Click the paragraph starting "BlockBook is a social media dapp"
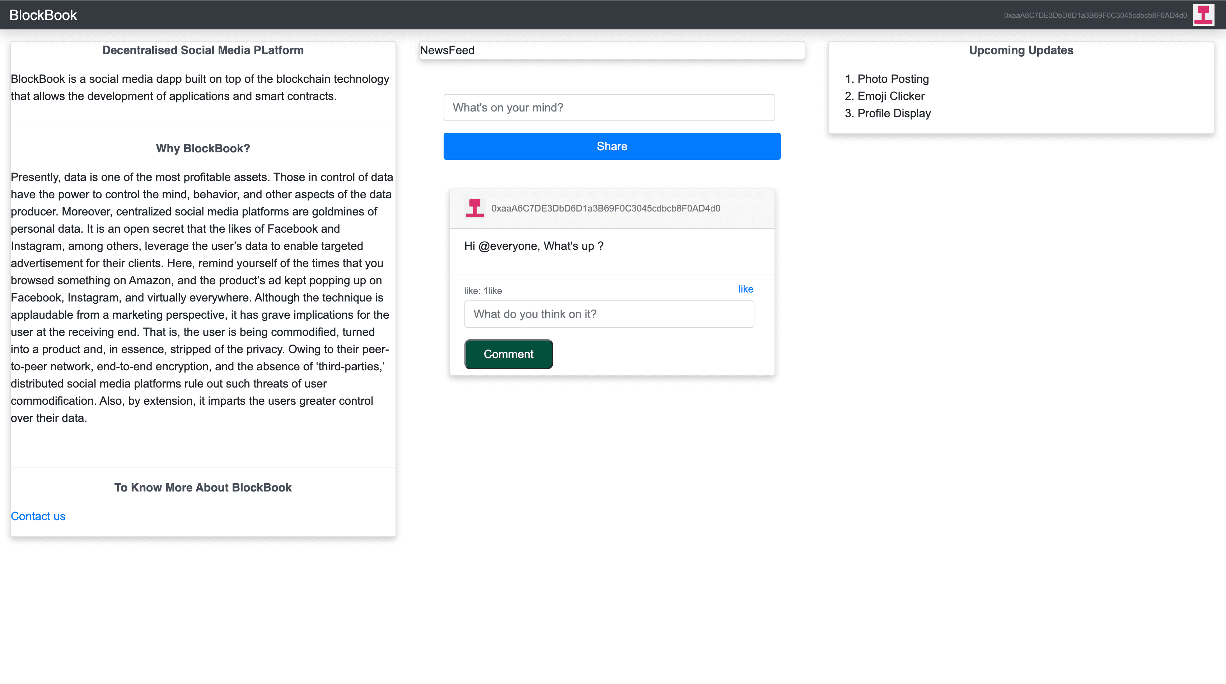 click(x=200, y=87)
